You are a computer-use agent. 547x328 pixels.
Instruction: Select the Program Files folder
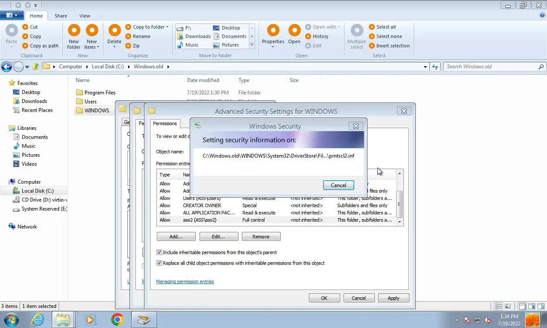point(100,93)
